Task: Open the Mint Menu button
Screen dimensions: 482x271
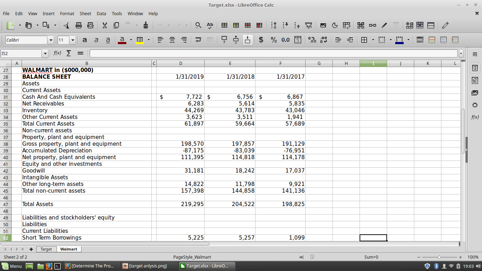Action: pos(13,266)
